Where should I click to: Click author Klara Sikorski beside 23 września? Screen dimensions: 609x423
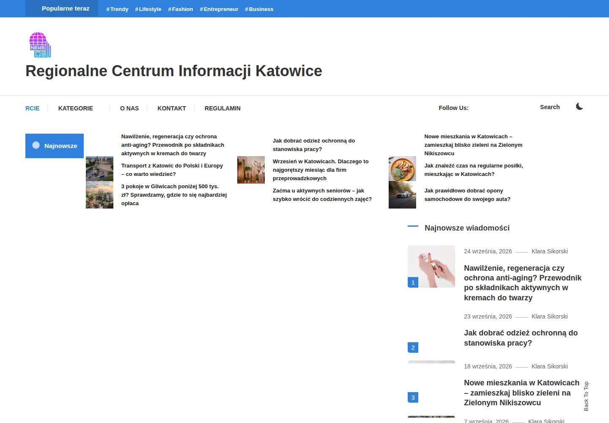pos(549,316)
